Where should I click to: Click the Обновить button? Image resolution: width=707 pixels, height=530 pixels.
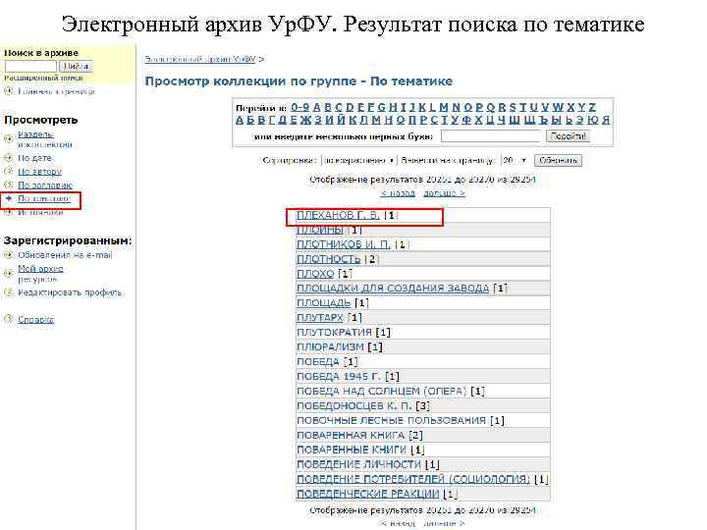pos(558,160)
